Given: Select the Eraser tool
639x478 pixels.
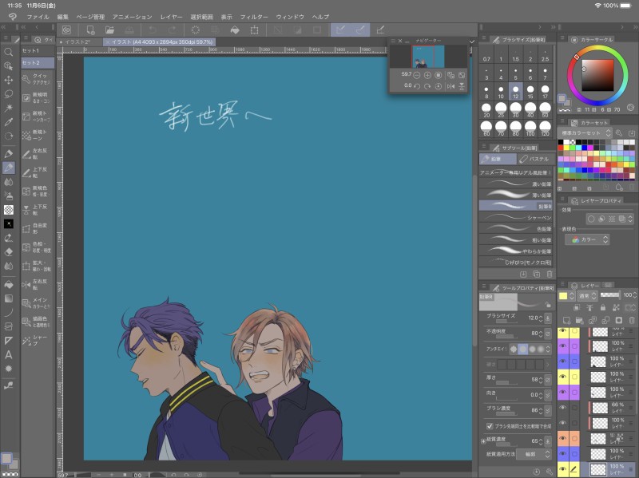Looking at the screenshot, I should point(8,252).
